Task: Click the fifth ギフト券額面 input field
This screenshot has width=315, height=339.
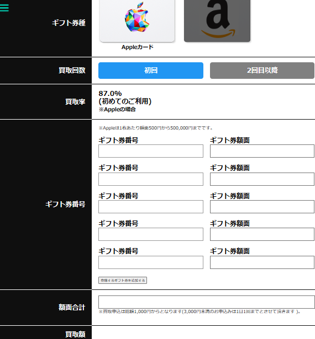Action: click(x=262, y=262)
